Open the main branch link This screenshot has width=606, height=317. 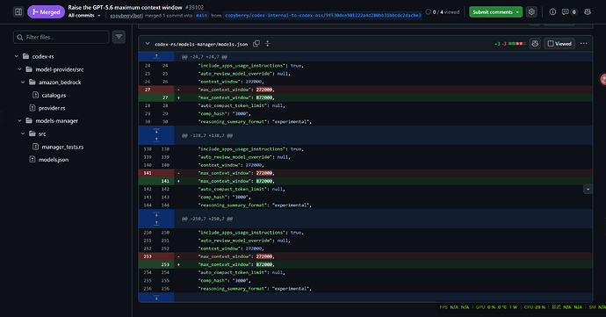201,16
